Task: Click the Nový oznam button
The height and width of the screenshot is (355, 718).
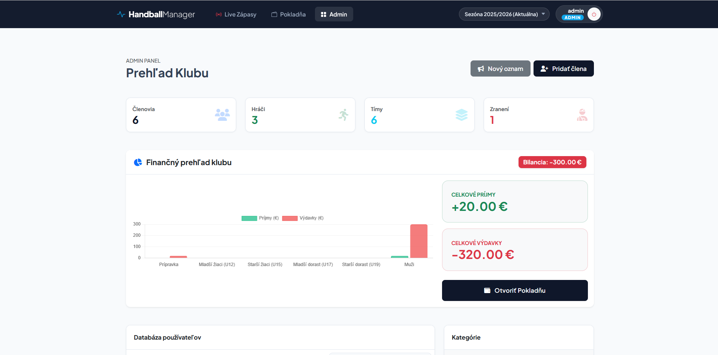Action: tap(500, 69)
